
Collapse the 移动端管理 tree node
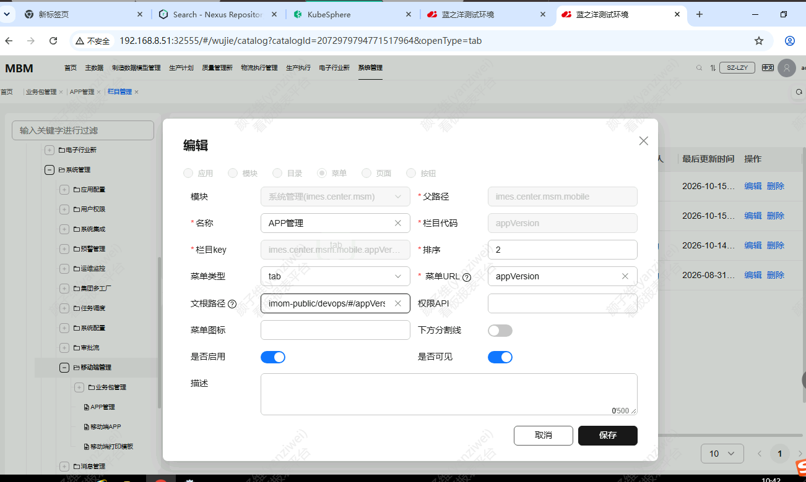click(x=64, y=368)
